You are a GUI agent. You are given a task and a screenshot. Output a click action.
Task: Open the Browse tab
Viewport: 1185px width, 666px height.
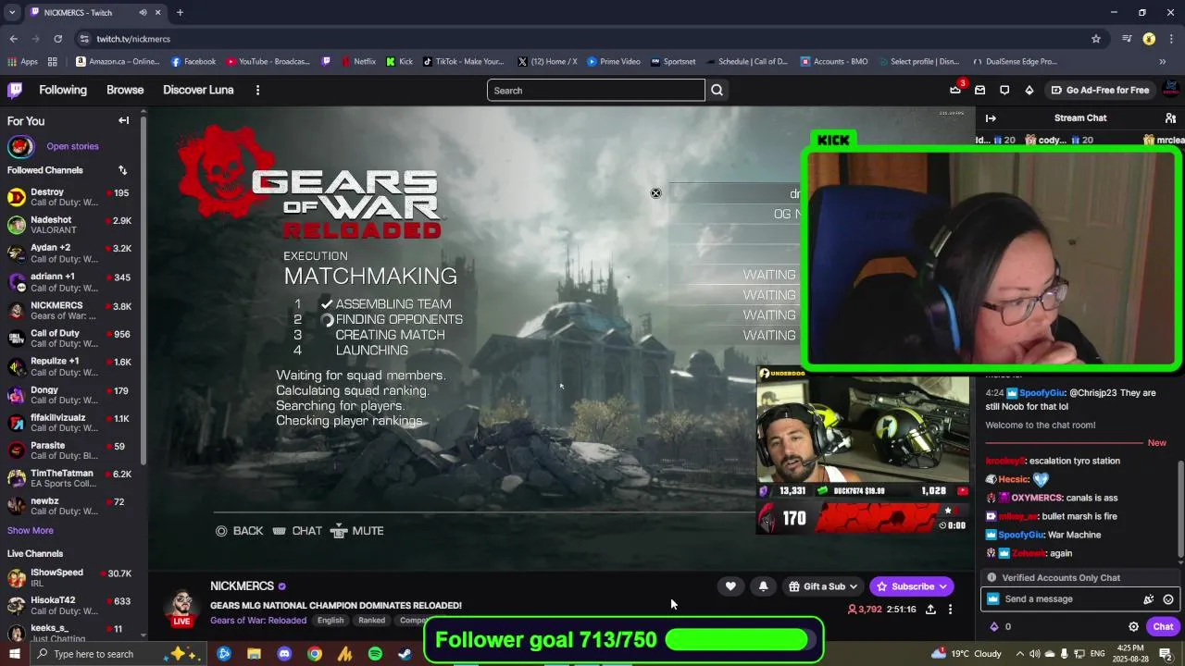click(x=125, y=90)
